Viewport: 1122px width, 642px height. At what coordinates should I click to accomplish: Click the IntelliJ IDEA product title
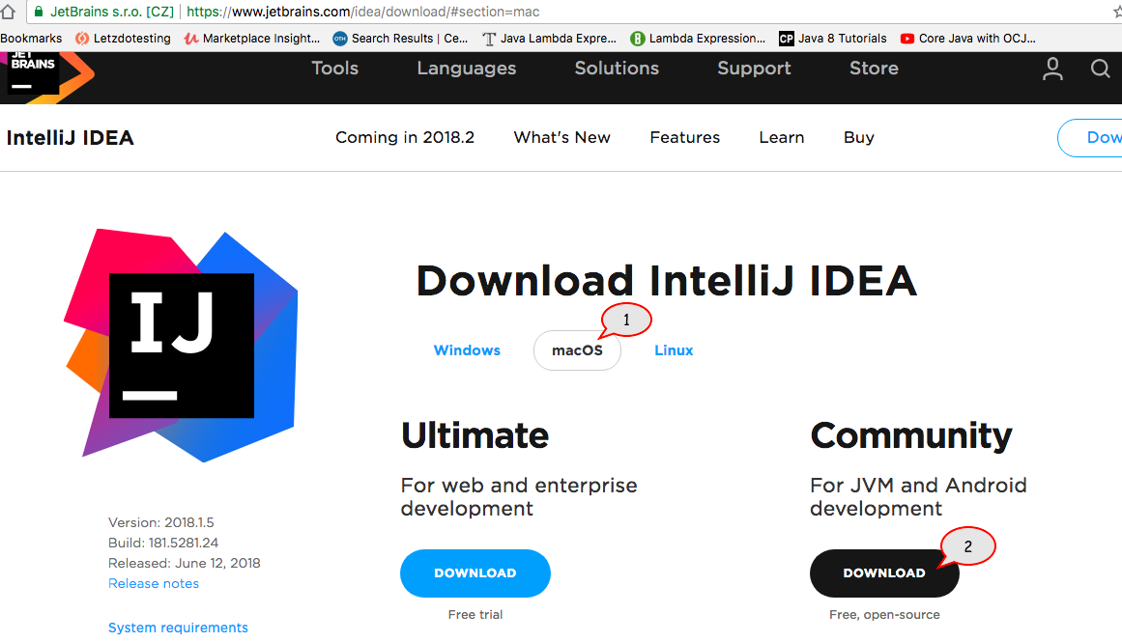point(71,138)
